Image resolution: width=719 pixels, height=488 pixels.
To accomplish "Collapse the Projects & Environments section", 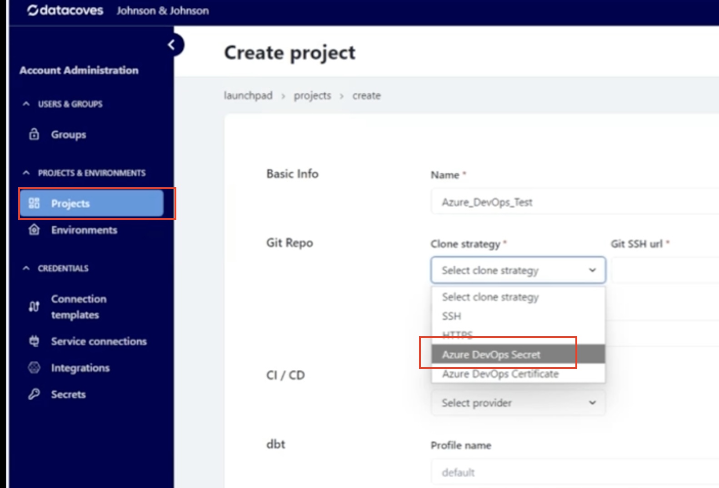I will [x=26, y=173].
